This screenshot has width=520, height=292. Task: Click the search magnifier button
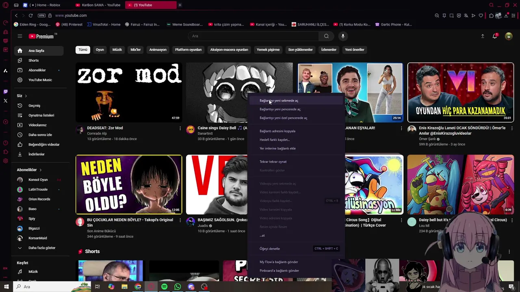tap(326, 36)
